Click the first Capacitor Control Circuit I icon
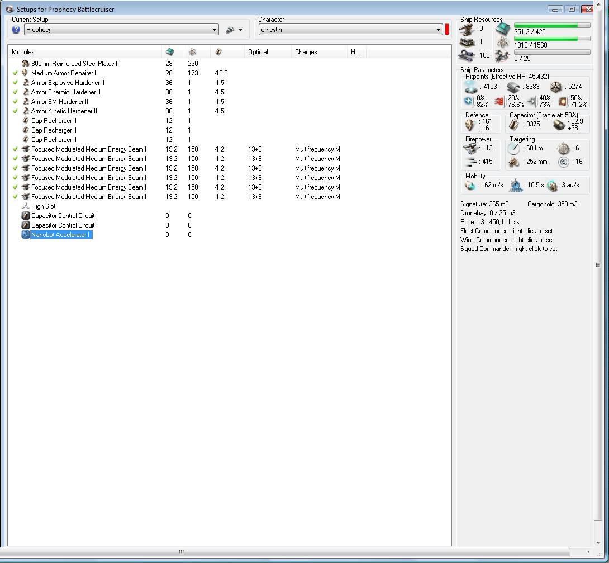Viewport: 609px width, 563px height. pyautogui.click(x=26, y=216)
